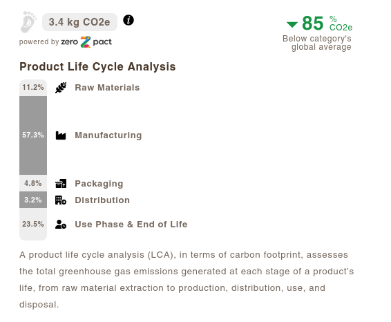Click the Zero Pact colorful Z logo

click(x=85, y=41)
